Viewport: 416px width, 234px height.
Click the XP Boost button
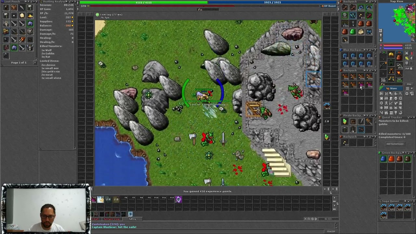[329, 6]
